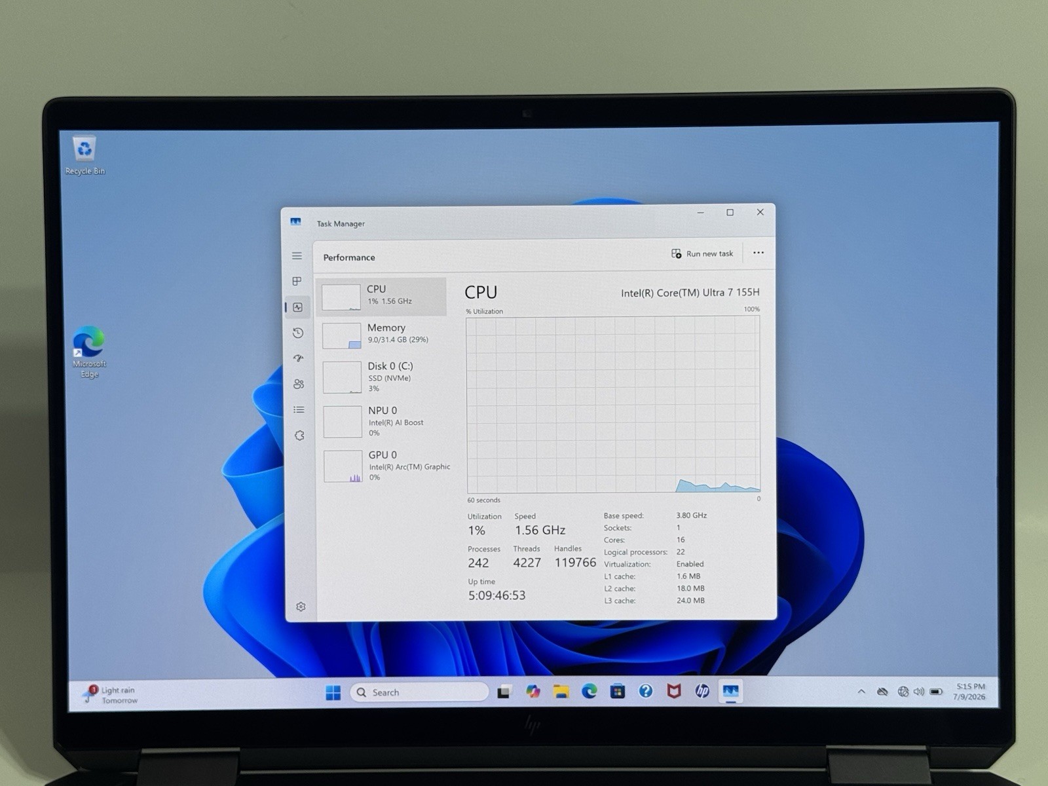The height and width of the screenshot is (786, 1048).
Task: Open the Processes page icon in sidebar
Action: [x=297, y=281]
